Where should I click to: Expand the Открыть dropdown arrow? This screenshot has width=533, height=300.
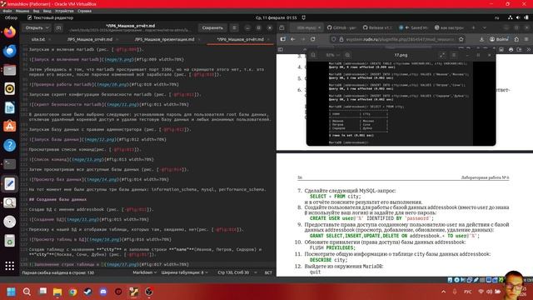(47, 27)
